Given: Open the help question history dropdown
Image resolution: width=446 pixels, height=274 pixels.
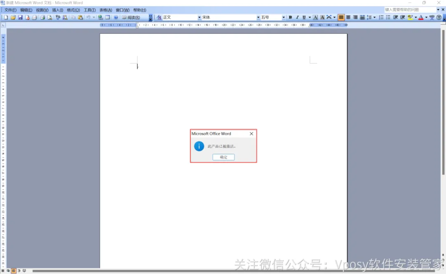Looking at the screenshot, I should click(x=438, y=10).
